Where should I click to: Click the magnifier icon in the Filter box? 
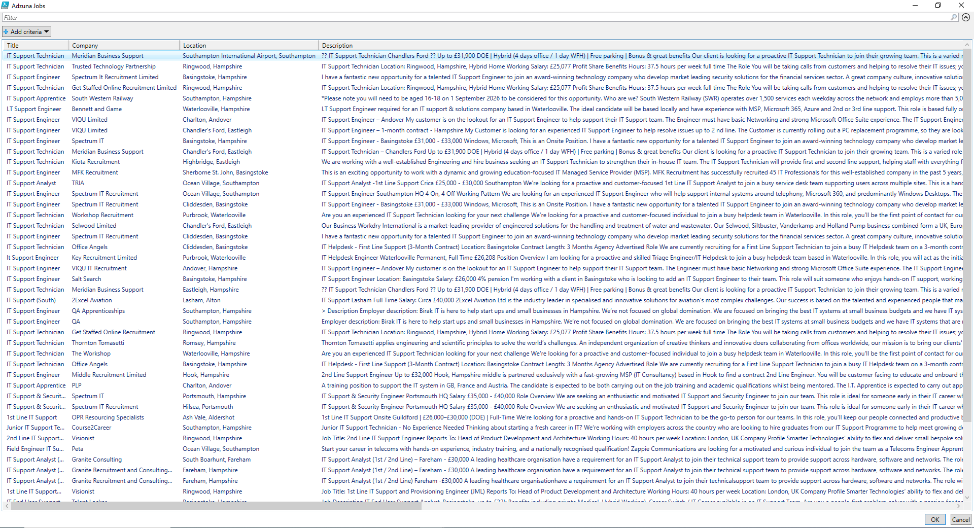954,17
